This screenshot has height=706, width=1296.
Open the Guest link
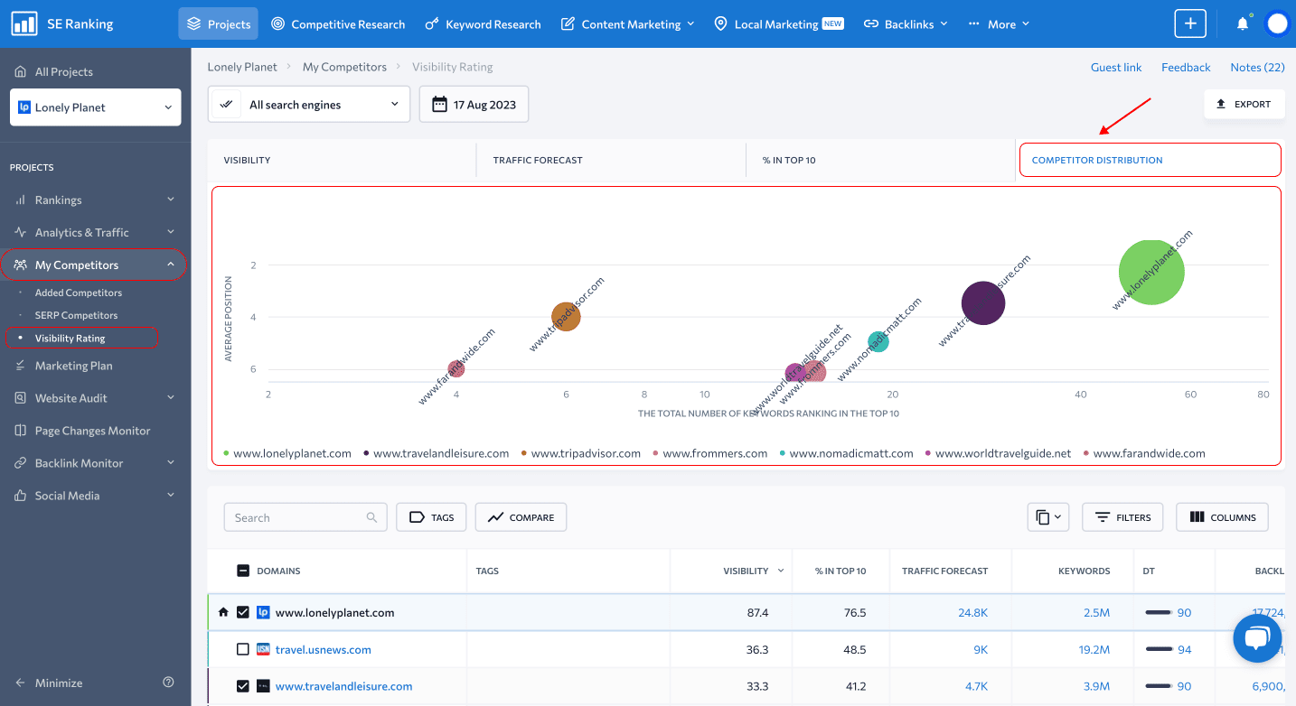pyautogui.click(x=1116, y=67)
